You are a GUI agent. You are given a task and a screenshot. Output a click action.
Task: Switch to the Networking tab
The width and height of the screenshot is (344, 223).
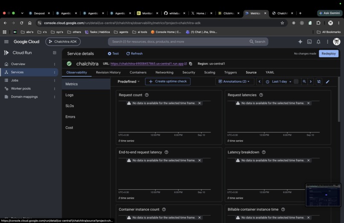pyautogui.click(x=164, y=72)
